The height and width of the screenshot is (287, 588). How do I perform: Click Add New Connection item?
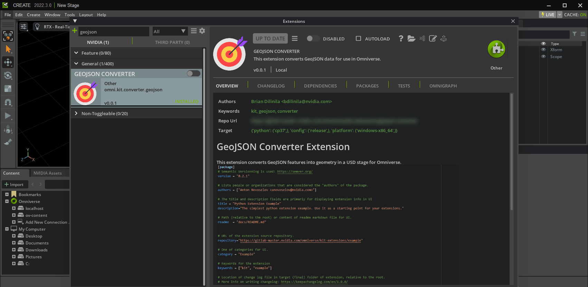coord(46,222)
